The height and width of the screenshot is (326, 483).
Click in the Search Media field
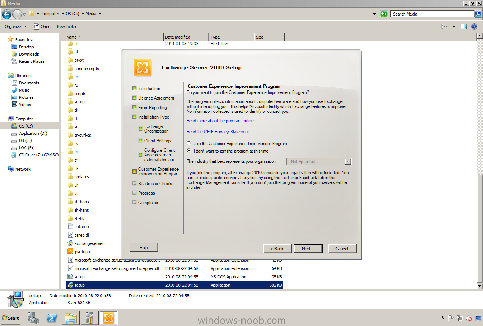432,14
